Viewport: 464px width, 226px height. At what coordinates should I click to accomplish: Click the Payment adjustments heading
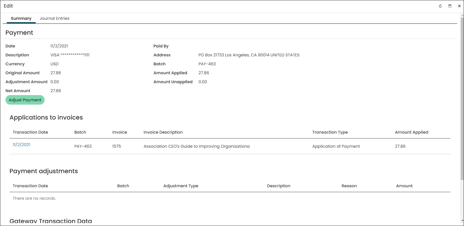(x=44, y=171)
